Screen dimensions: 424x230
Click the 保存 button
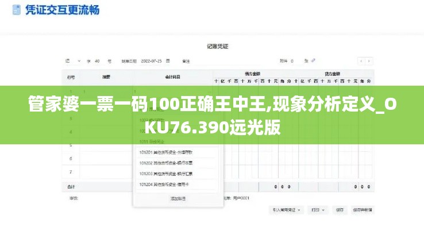340,210
